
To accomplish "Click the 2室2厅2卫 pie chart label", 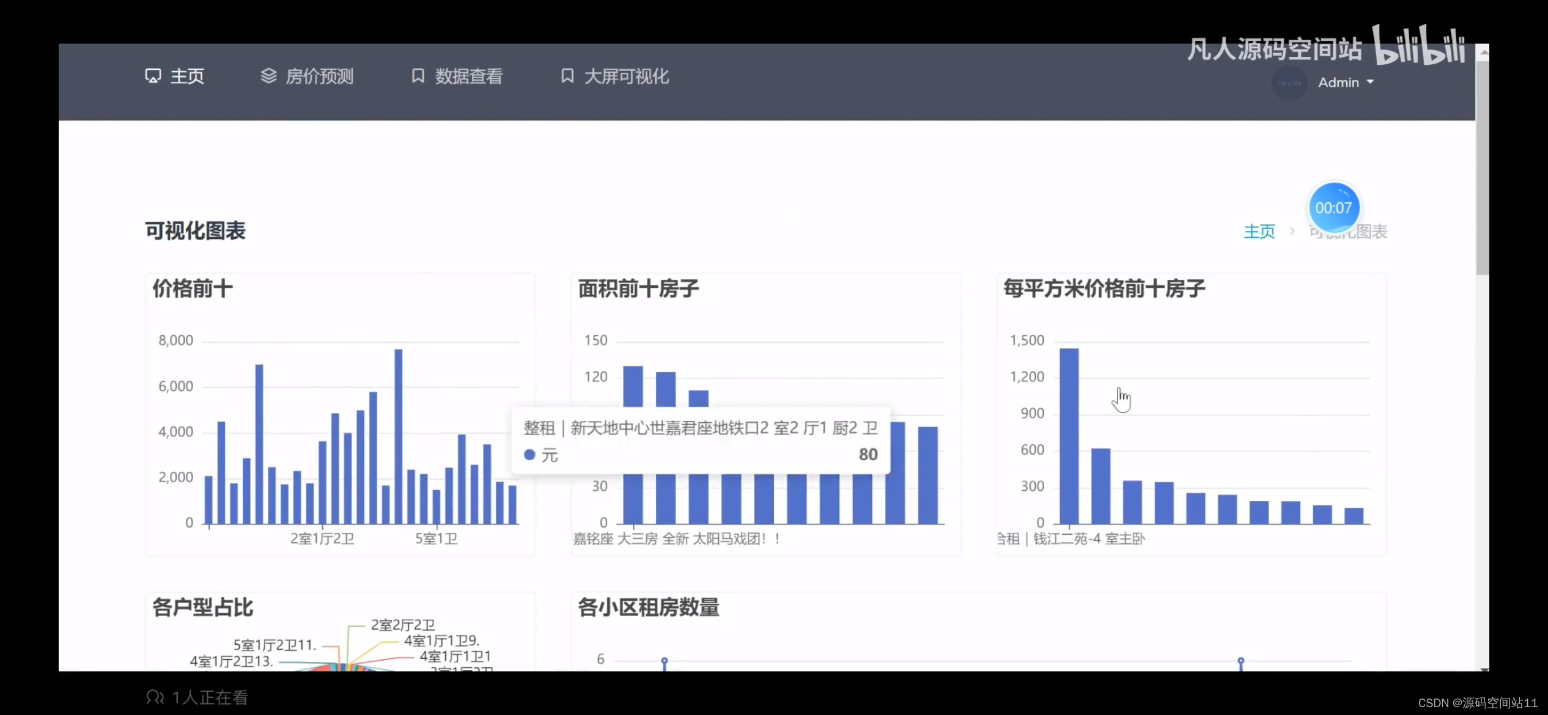I will pos(403,625).
